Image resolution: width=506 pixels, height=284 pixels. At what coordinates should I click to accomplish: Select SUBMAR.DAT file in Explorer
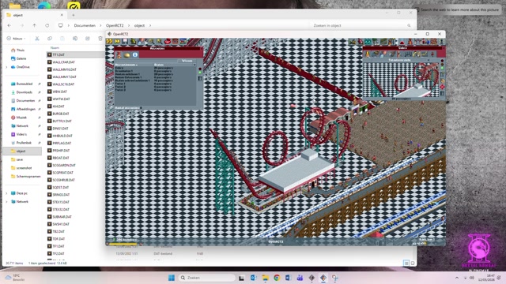pyautogui.click(x=62, y=217)
